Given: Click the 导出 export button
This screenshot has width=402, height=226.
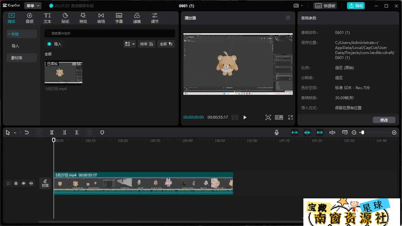Looking at the screenshot, I should 356,6.
